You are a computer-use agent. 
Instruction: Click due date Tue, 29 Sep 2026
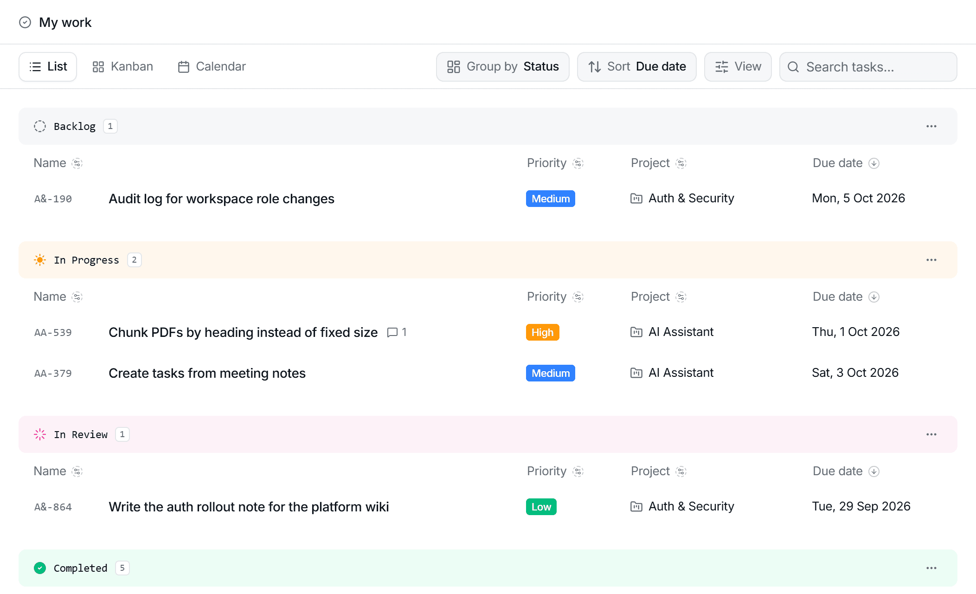point(861,507)
